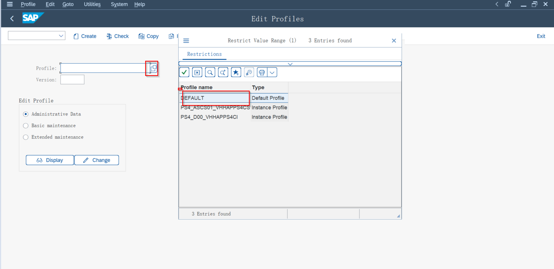Click the cancel X icon in dialog toolbar
554x269 pixels.
coord(197,72)
